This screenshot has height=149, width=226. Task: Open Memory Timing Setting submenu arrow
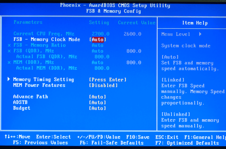click(9, 79)
